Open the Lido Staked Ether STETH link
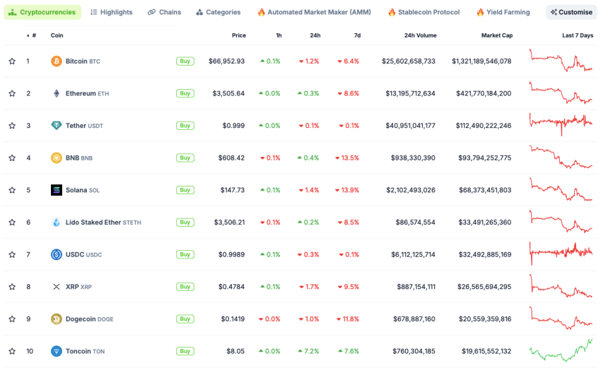Image resolution: width=608 pixels, height=368 pixels. [103, 222]
